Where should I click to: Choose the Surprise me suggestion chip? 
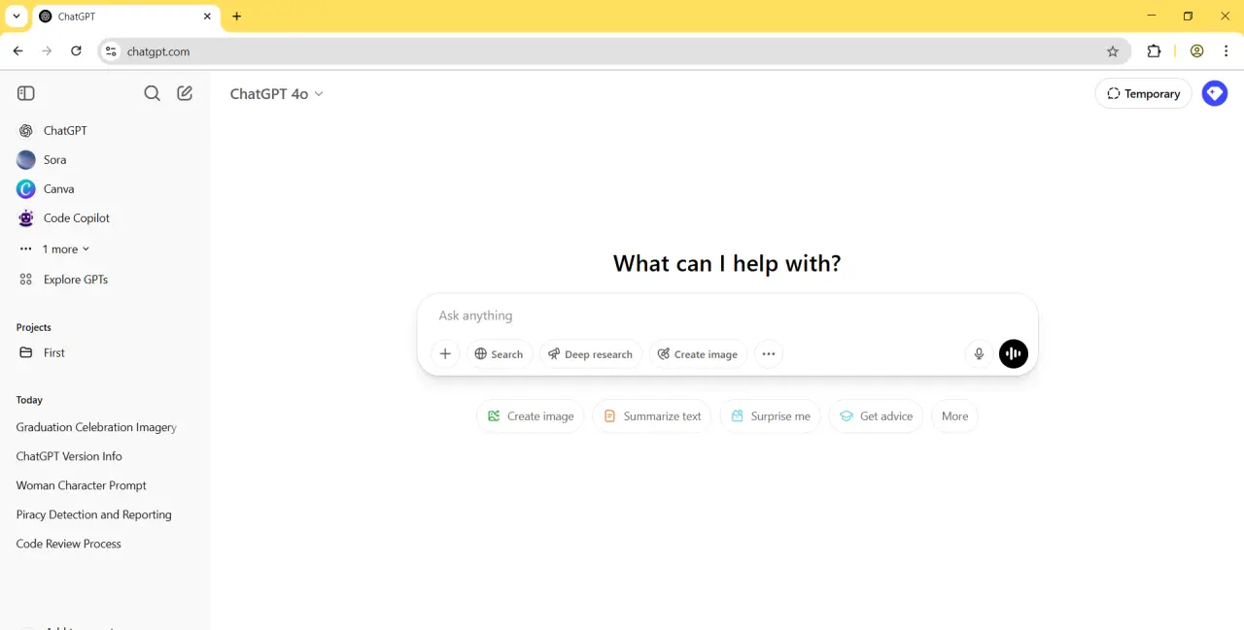coord(771,416)
